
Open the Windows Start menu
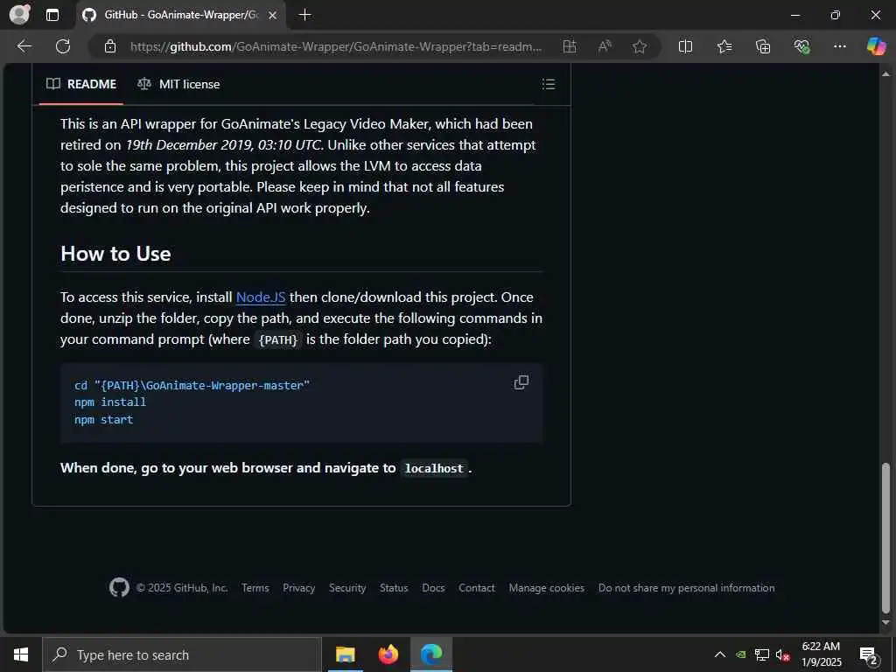[21, 654]
